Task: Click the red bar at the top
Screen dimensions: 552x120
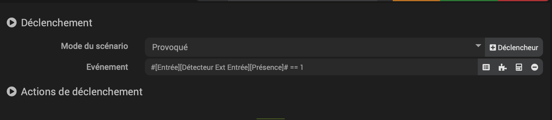Action: [522, 1]
